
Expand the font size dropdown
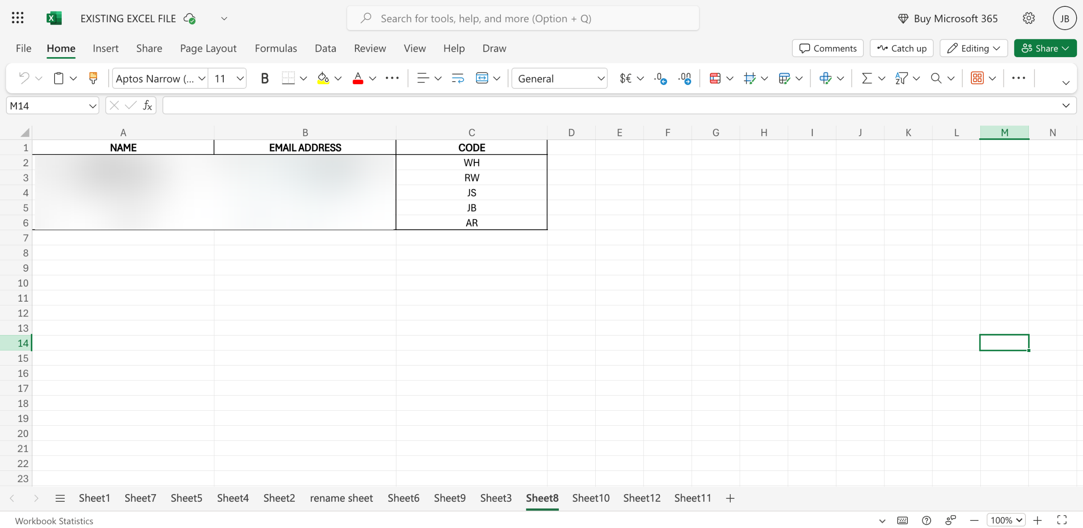(x=240, y=78)
